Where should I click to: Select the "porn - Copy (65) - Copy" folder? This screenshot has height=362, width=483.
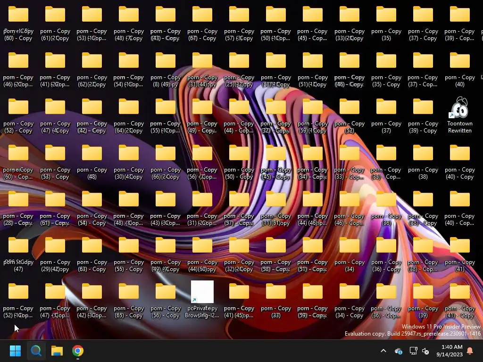coord(128,299)
